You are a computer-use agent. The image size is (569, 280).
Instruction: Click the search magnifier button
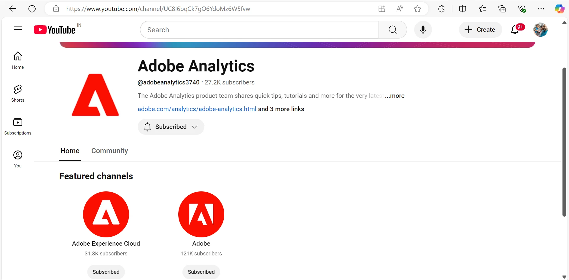point(393,30)
